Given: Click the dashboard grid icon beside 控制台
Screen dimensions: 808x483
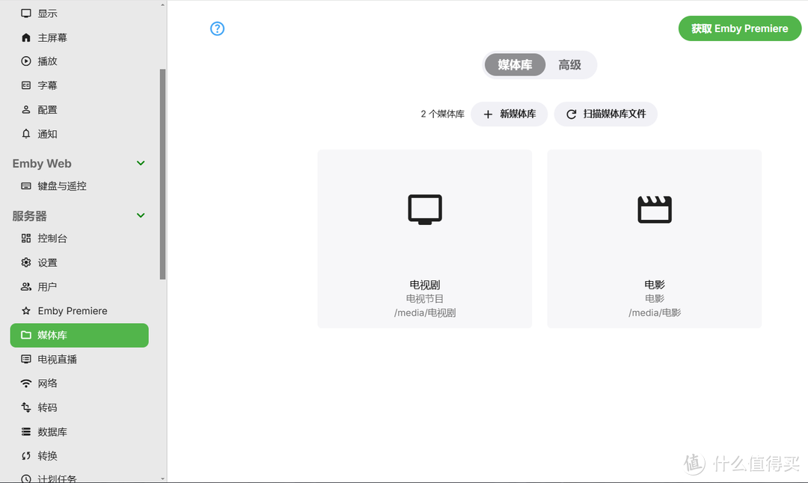Looking at the screenshot, I should 25,239.
